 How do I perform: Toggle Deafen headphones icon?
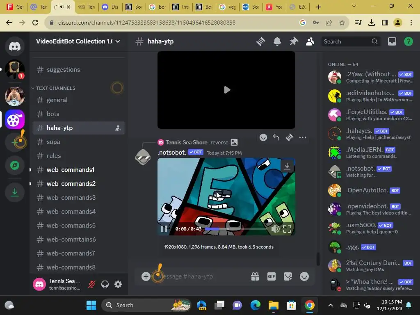click(x=105, y=284)
